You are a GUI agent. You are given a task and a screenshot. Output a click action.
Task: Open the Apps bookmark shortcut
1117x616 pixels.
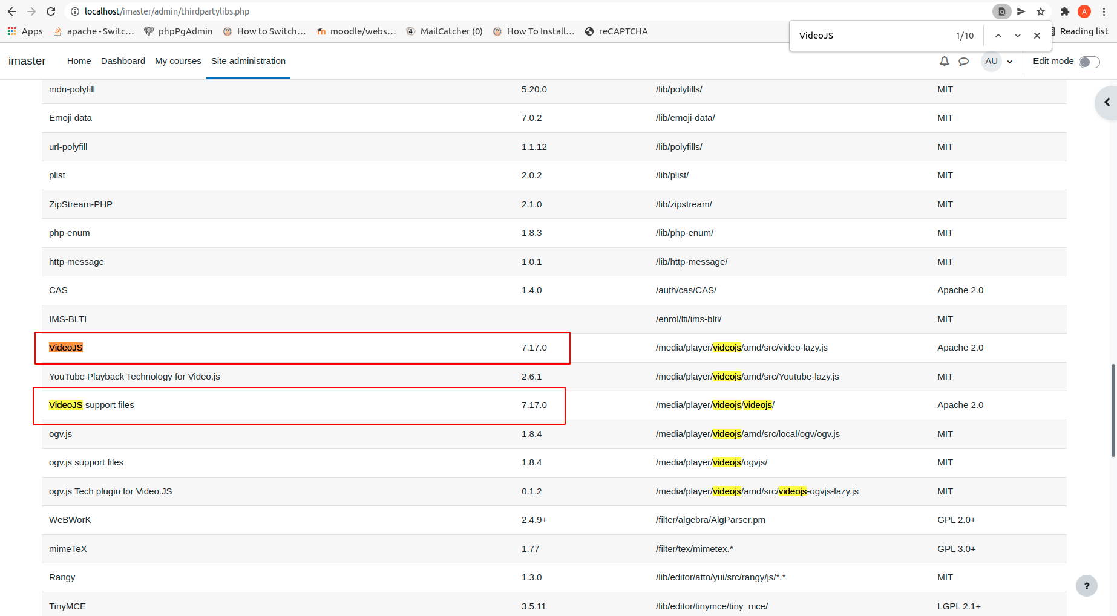click(x=25, y=31)
